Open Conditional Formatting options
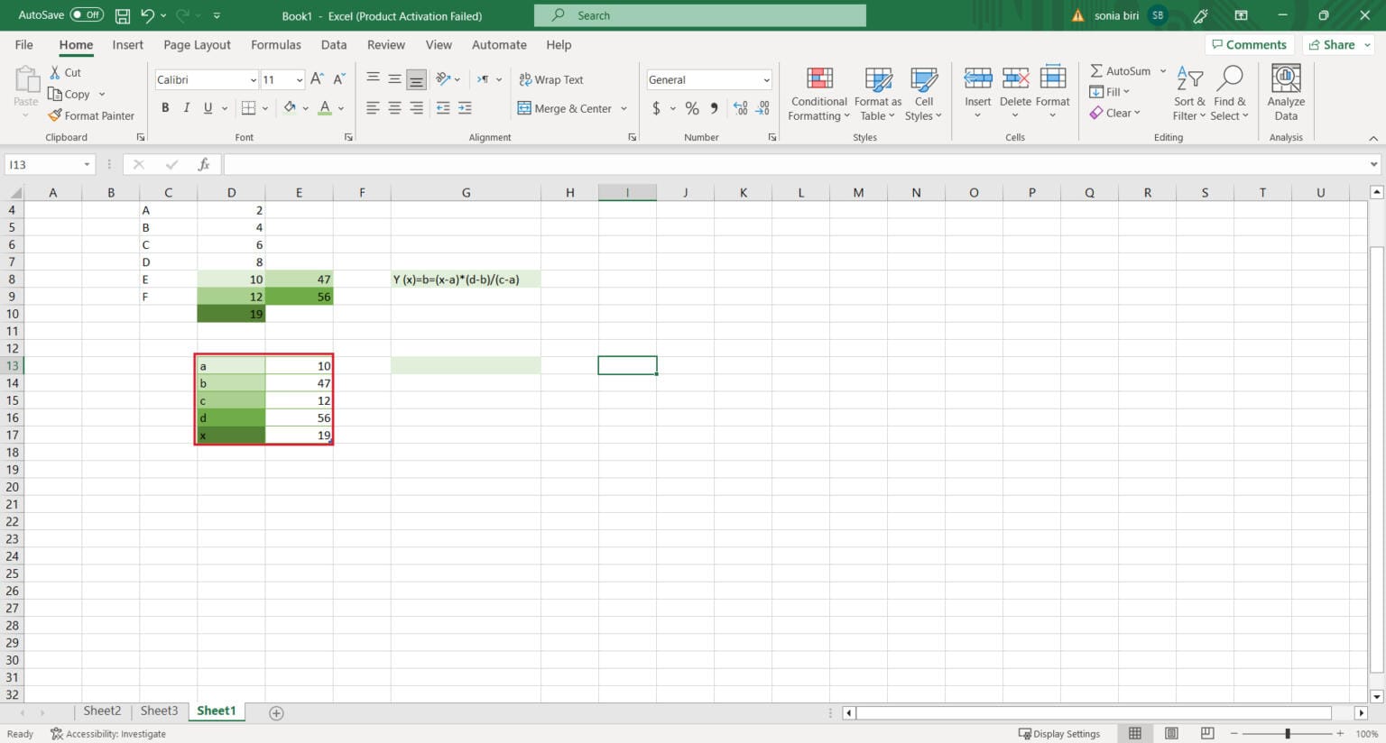Viewport: 1386px width, 743px height. coord(818,93)
